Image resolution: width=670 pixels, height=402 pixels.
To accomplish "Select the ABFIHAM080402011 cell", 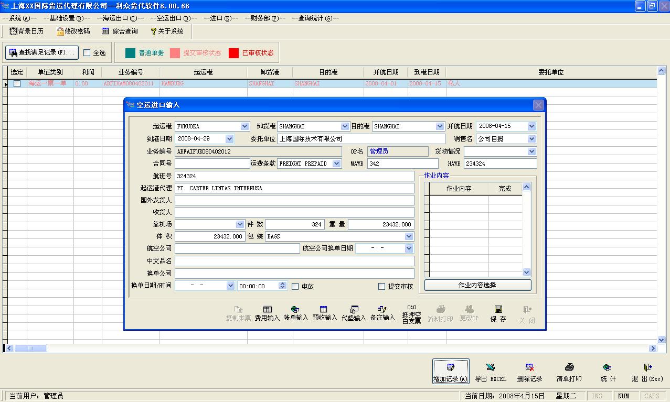I will pos(131,83).
